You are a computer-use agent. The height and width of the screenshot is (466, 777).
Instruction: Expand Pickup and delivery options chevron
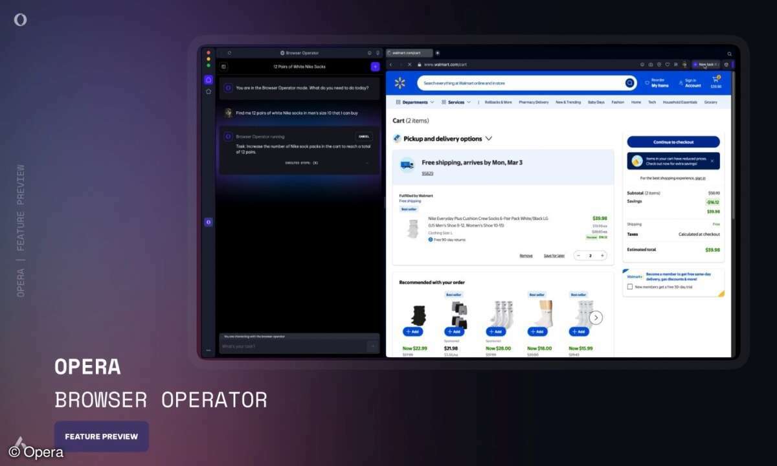[x=489, y=139]
